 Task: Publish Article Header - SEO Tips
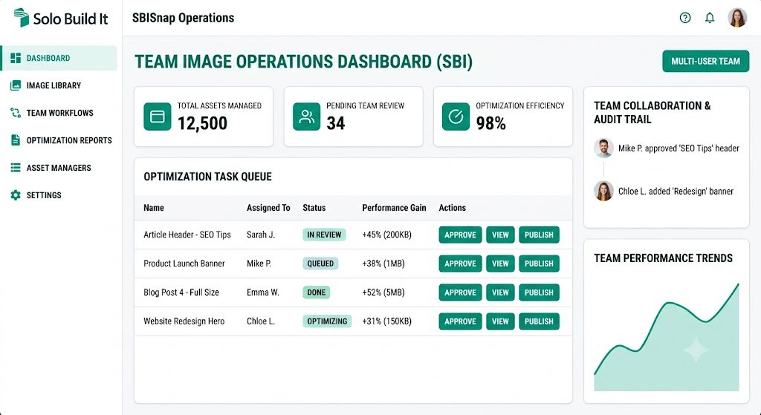pos(539,235)
